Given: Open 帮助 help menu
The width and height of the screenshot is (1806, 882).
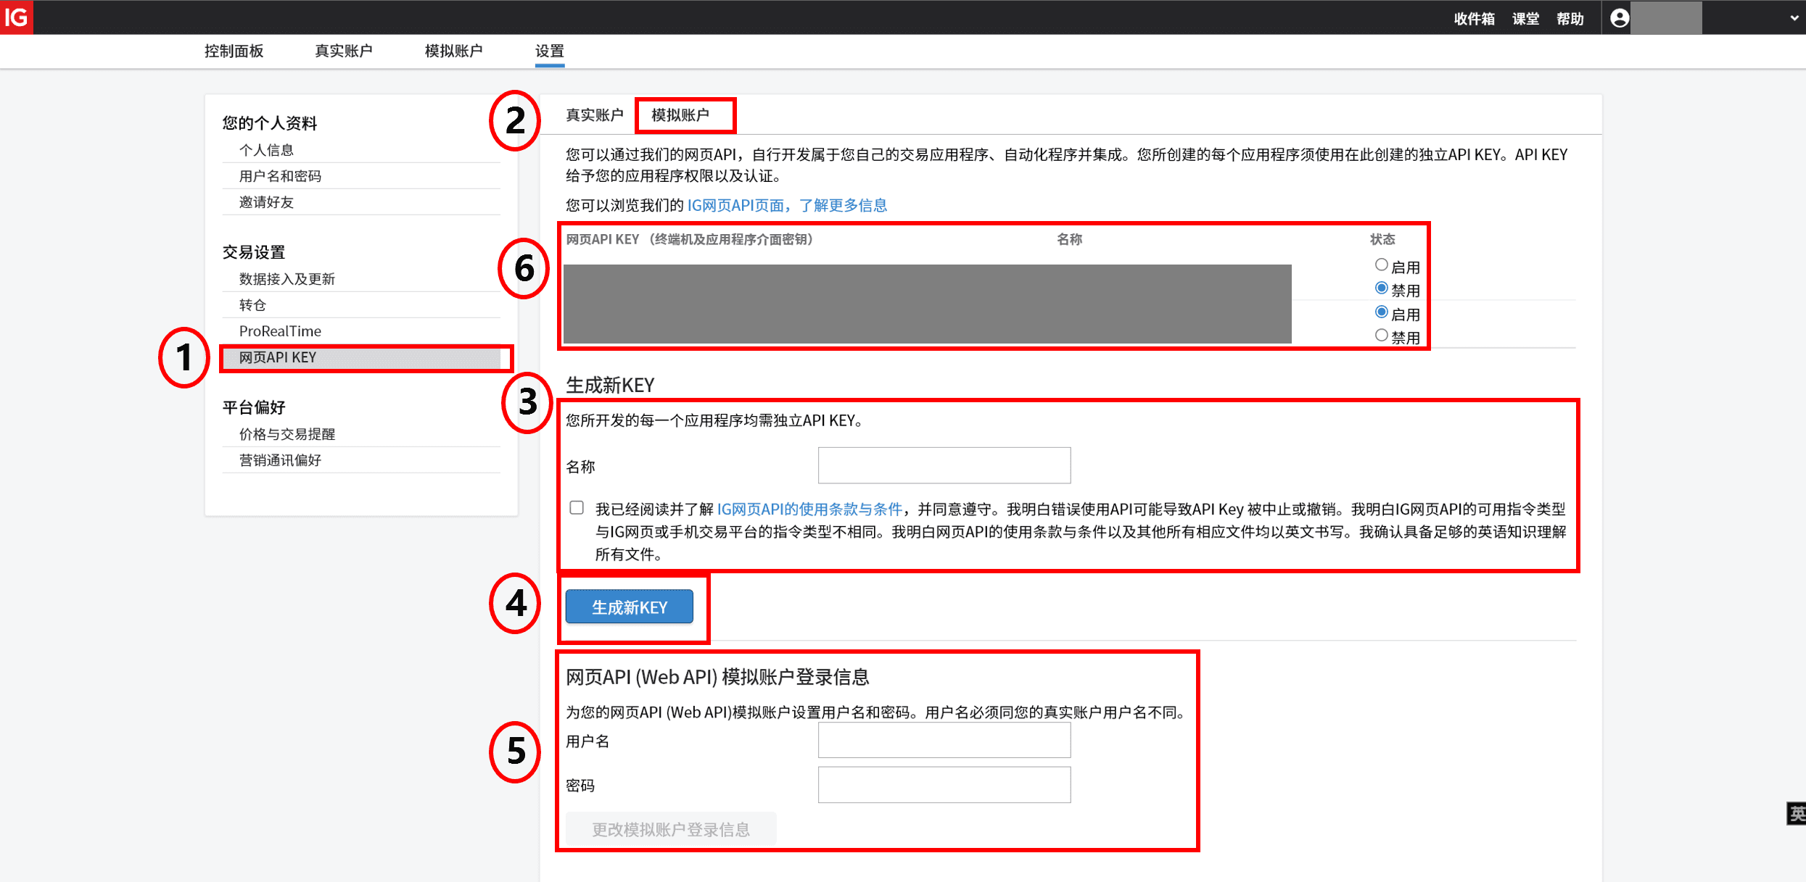Looking at the screenshot, I should tap(1570, 19).
